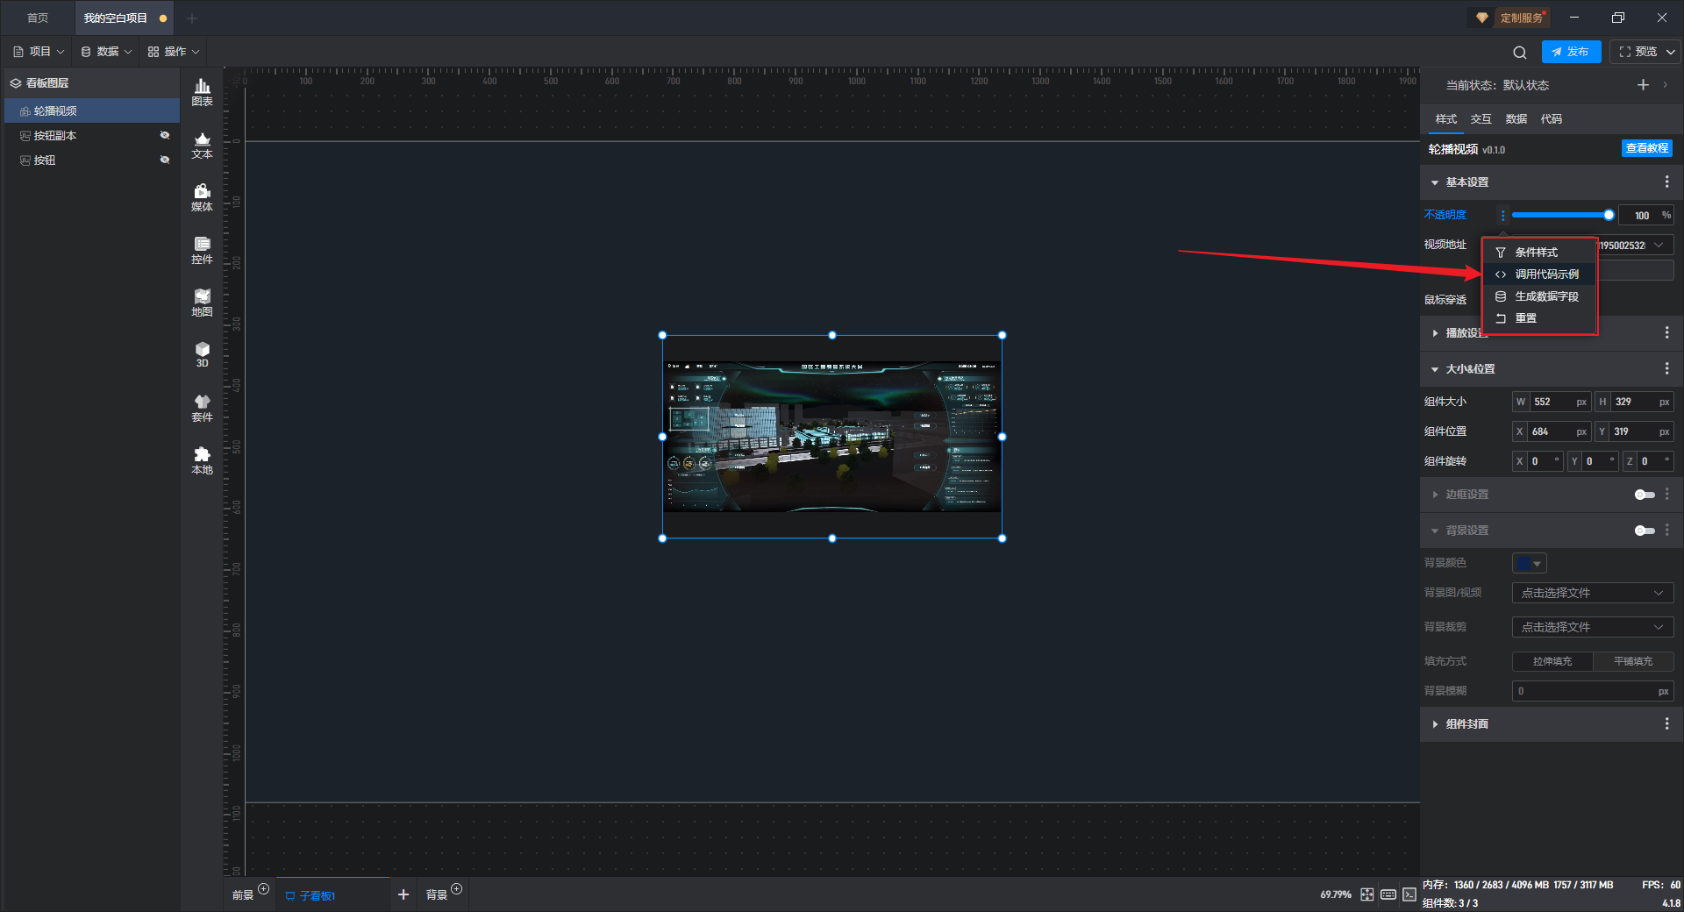Click the 控件 controls icon
Image resolution: width=1684 pixels, height=912 pixels.
coord(202,250)
